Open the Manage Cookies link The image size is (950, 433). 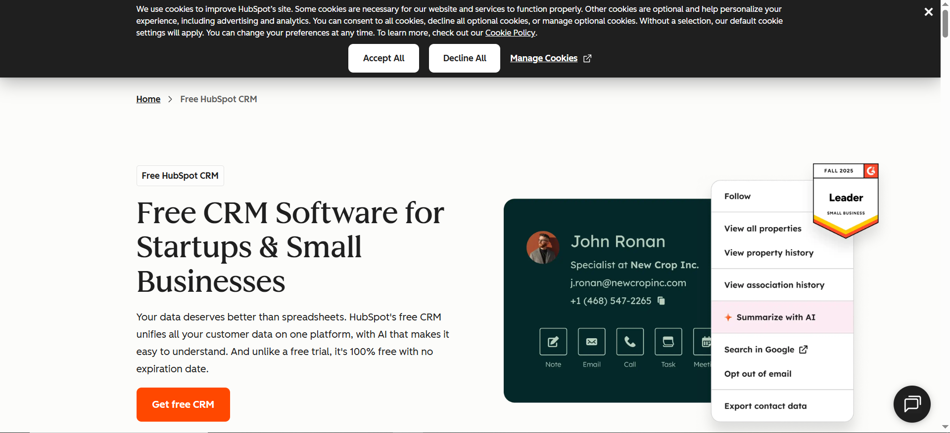coord(544,58)
